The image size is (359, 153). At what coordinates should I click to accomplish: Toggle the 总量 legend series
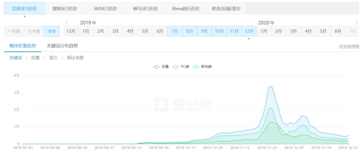tap(161, 67)
